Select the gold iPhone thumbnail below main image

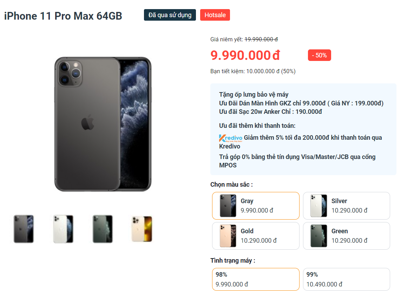[x=142, y=229]
